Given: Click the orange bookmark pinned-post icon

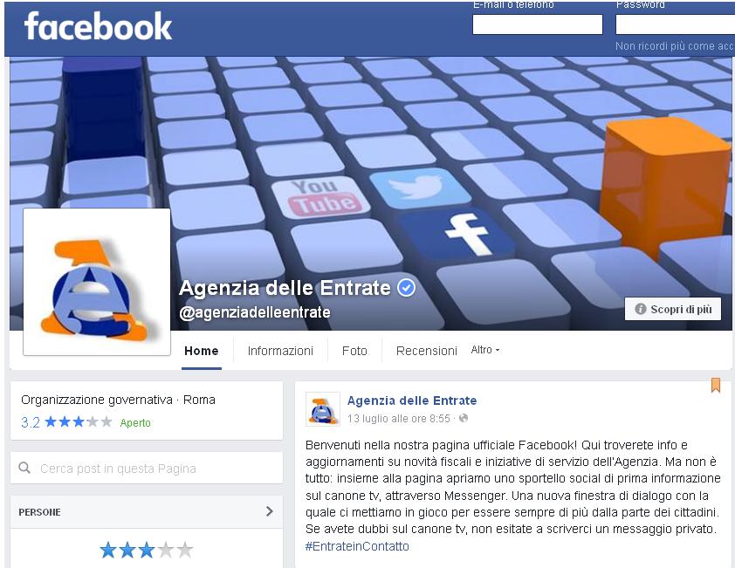Looking at the screenshot, I should (x=715, y=386).
